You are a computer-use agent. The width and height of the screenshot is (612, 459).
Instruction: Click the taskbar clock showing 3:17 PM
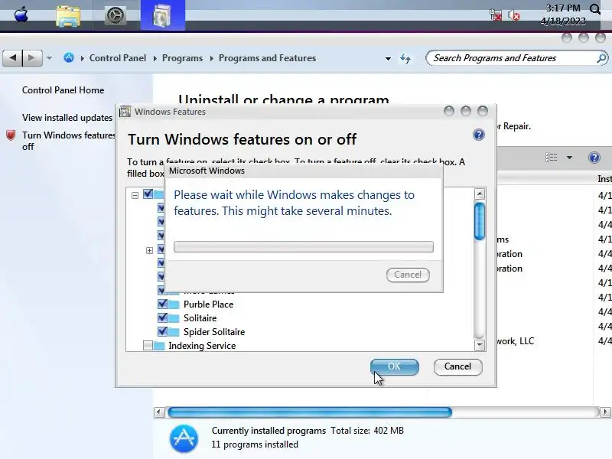click(x=563, y=15)
